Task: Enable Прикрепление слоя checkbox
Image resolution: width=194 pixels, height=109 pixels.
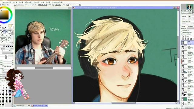Action: pos(182,32)
